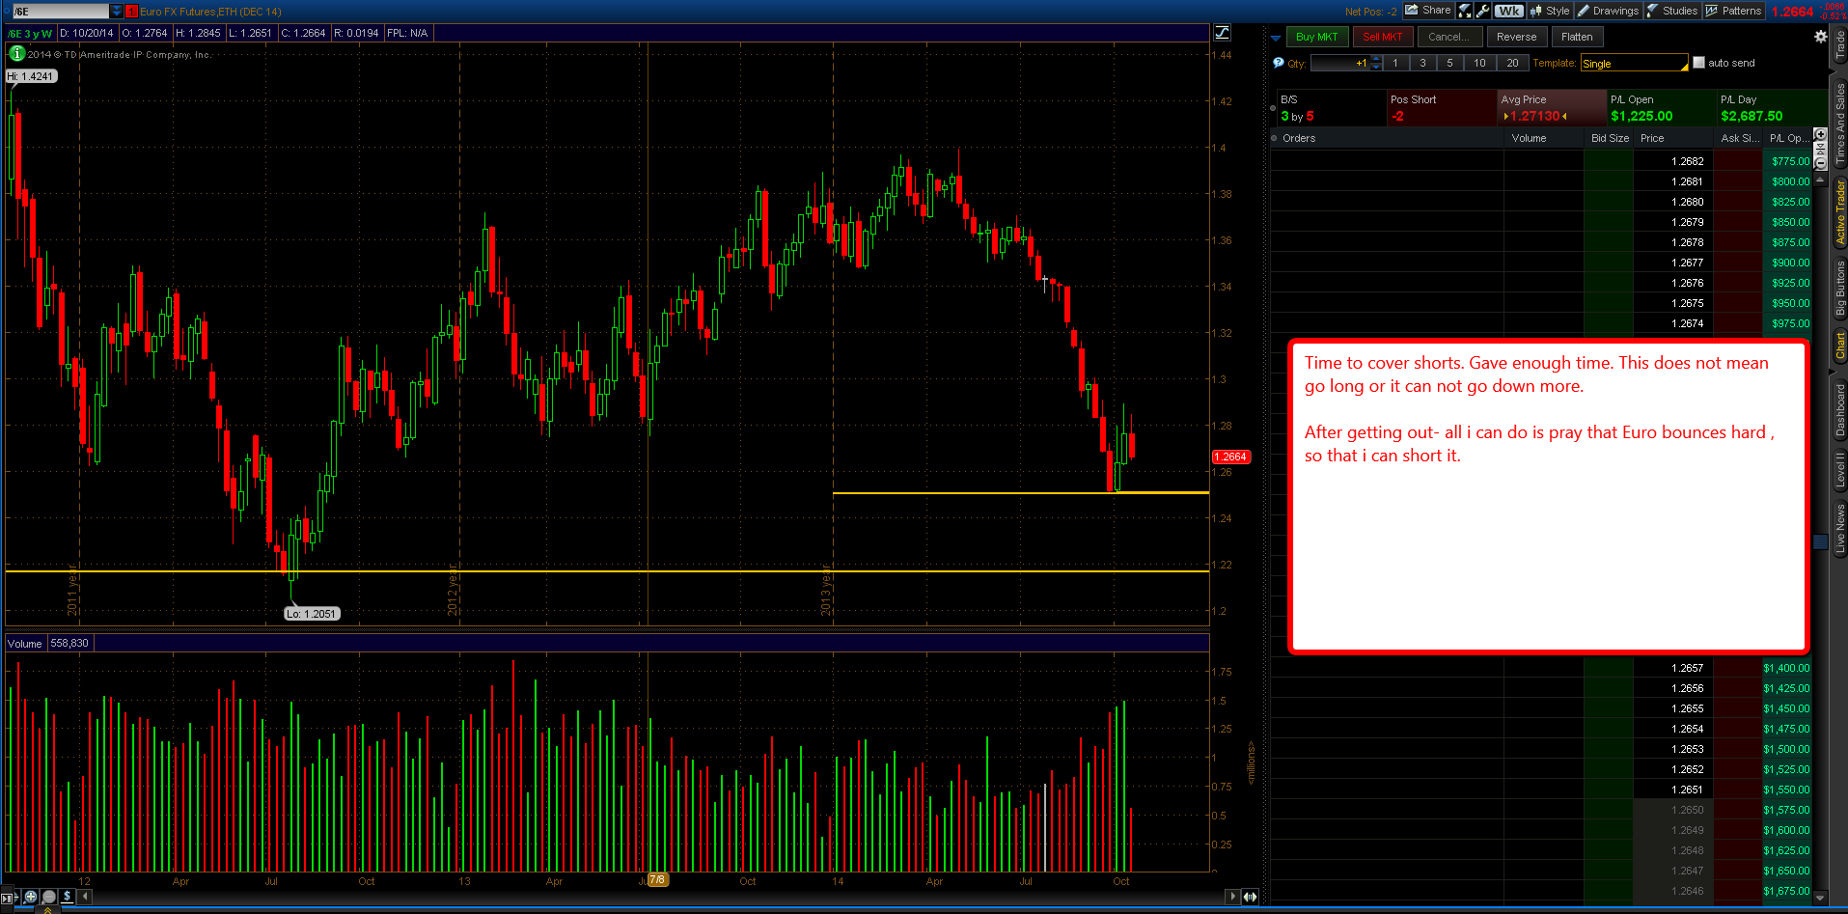Click the B/S 3 by 5 cell
The height and width of the screenshot is (914, 1848).
tap(1331, 107)
